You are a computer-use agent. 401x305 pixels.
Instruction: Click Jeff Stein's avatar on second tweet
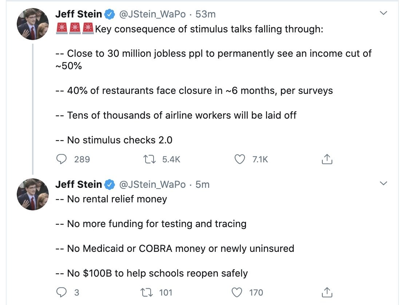33,194
